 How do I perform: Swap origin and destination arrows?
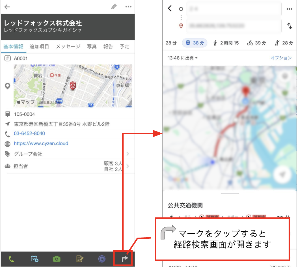[290, 26]
